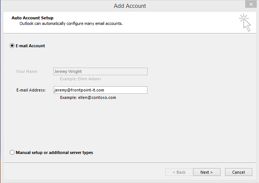Click the 'E-mail Address:' field label
Viewport: 259px width, 183px height.
[x=31, y=90]
